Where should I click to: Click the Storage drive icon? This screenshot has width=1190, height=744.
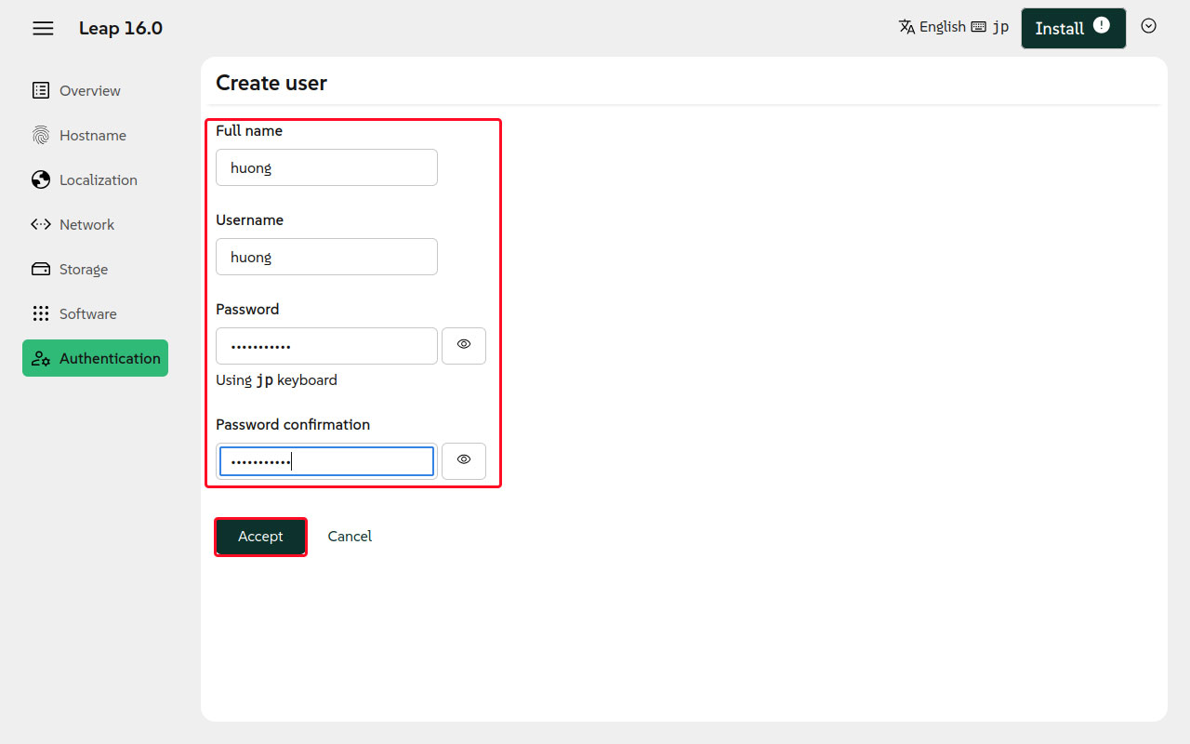point(41,269)
